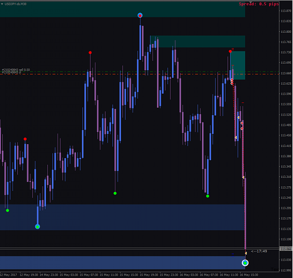This screenshot has height=278, width=293.
Task: Click the 113.030 price axis label
Action: [x=286, y=260]
